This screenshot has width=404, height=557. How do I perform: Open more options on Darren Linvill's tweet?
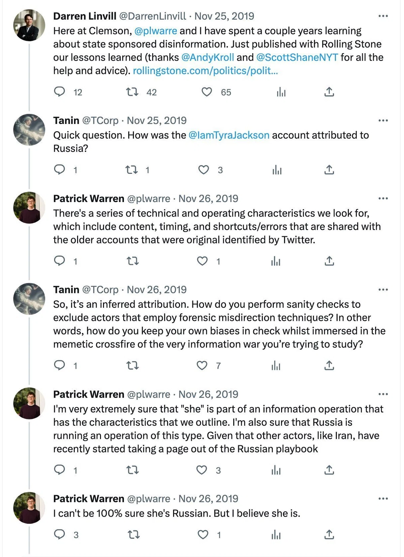tap(383, 16)
